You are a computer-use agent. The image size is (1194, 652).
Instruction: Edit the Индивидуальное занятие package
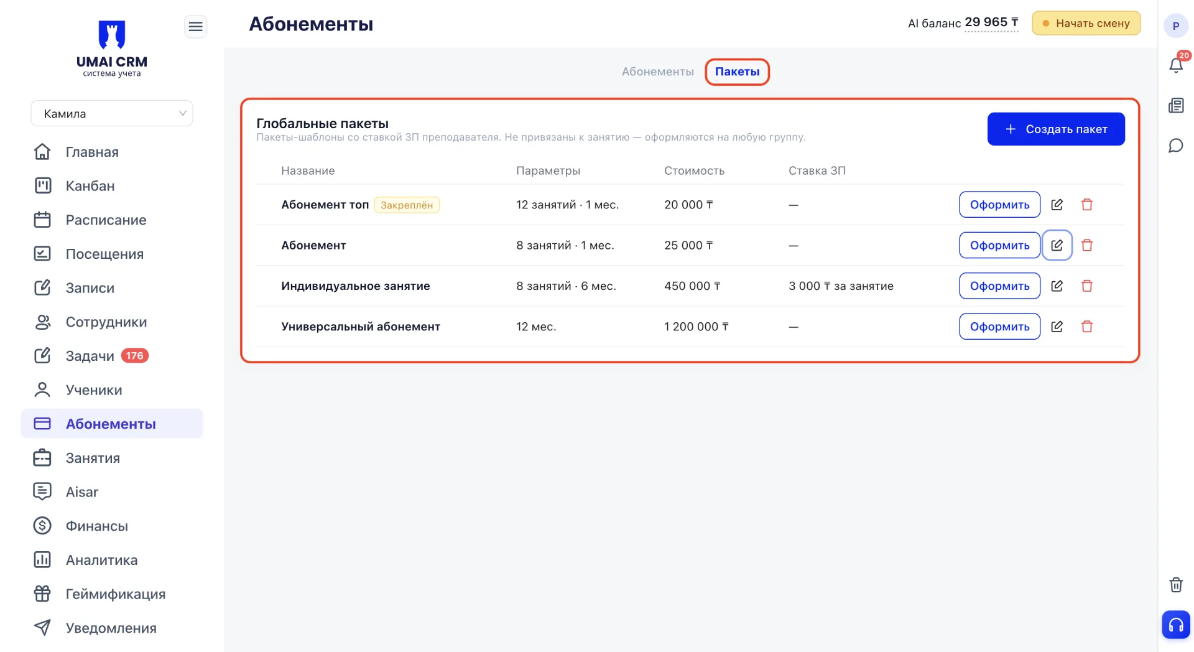click(1057, 286)
